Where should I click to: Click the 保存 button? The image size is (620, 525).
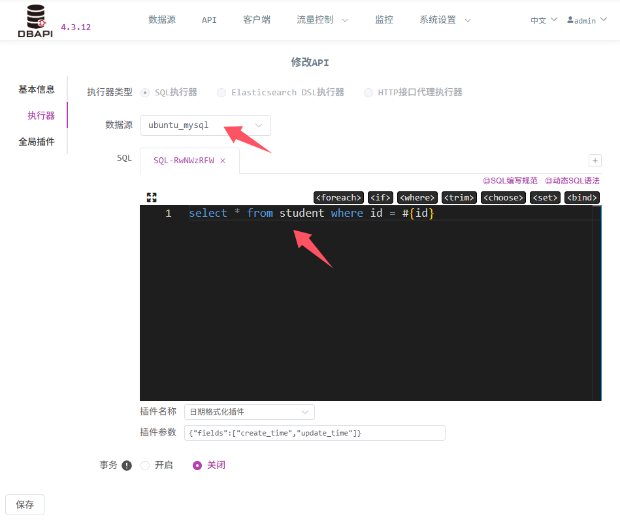point(25,505)
